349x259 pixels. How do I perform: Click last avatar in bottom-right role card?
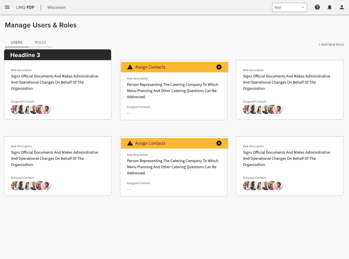click(279, 186)
